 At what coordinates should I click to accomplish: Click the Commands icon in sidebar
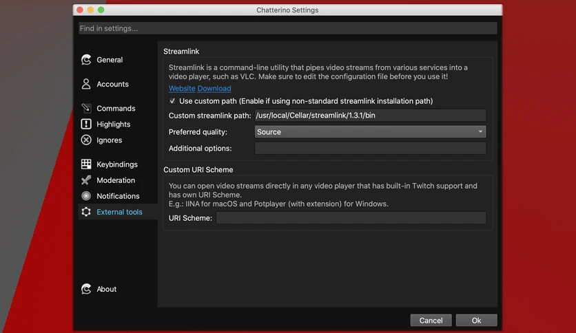tap(86, 108)
